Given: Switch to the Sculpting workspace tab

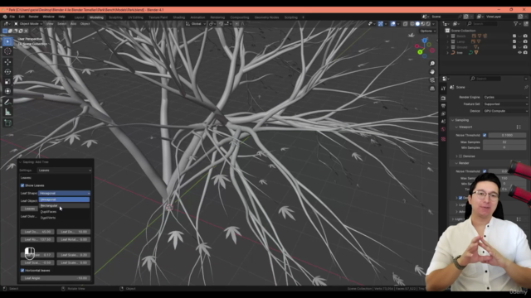Looking at the screenshot, I should 115,17.
